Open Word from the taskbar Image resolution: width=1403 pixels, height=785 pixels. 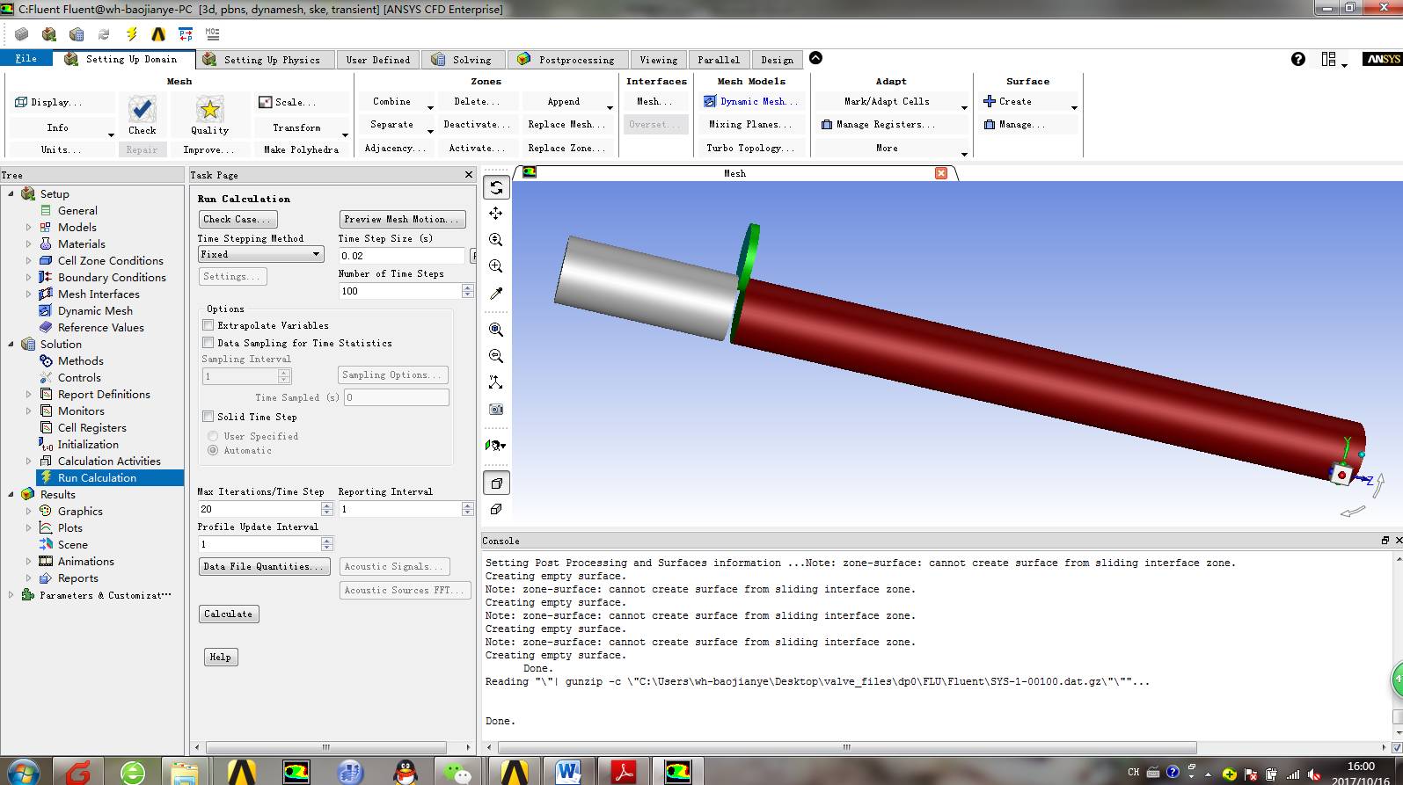[568, 772]
